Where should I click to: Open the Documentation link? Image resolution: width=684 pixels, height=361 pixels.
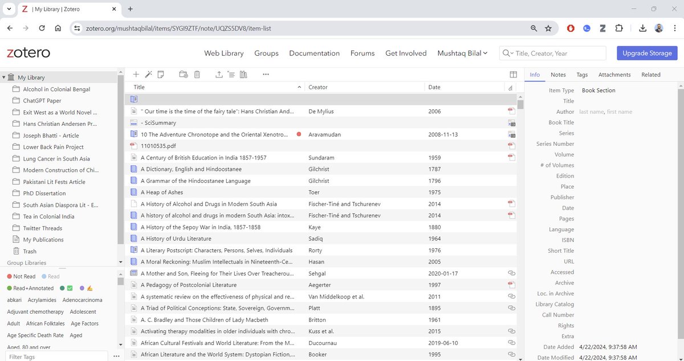tap(314, 53)
